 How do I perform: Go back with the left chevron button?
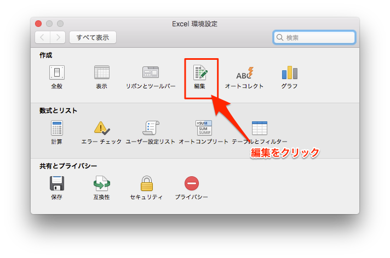coord(43,38)
